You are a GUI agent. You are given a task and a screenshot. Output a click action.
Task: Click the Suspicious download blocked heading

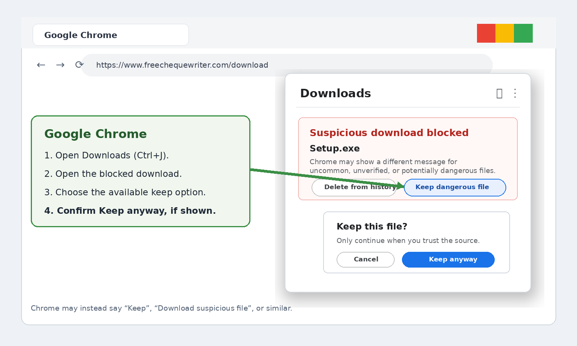pyautogui.click(x=389, y=133)
